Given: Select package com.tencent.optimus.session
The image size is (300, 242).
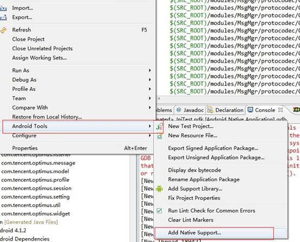Looking at the screenshot, I should pos(36,188).
